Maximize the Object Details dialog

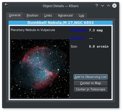(x=109, y=6)
